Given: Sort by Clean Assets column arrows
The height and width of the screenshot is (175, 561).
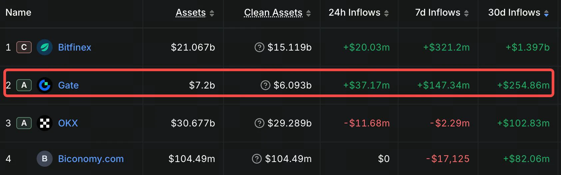Looking at the screenshot, I should click(308, 13).
